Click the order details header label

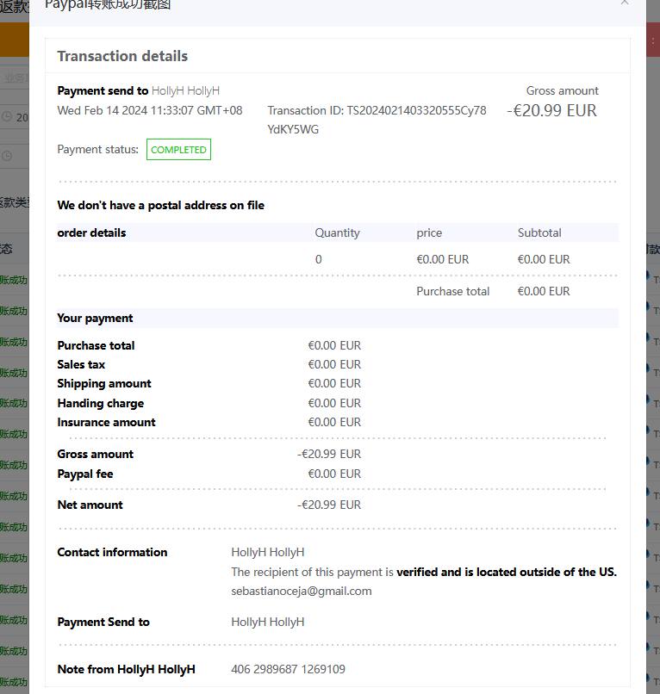91,232
